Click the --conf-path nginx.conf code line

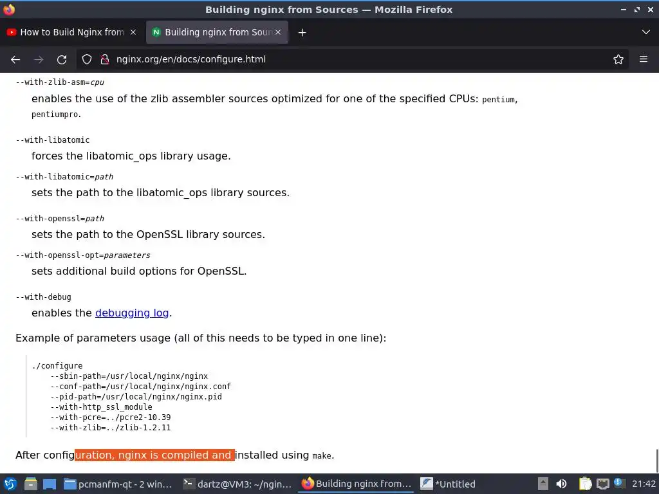click(x=140, y=387)
